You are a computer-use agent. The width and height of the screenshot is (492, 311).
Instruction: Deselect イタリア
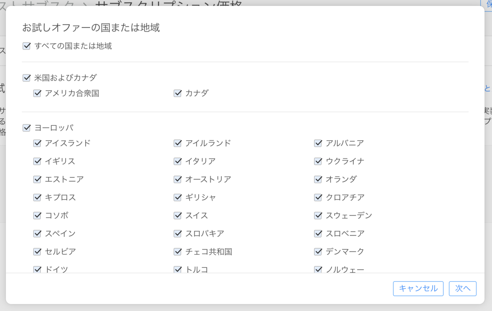[178, 161]
